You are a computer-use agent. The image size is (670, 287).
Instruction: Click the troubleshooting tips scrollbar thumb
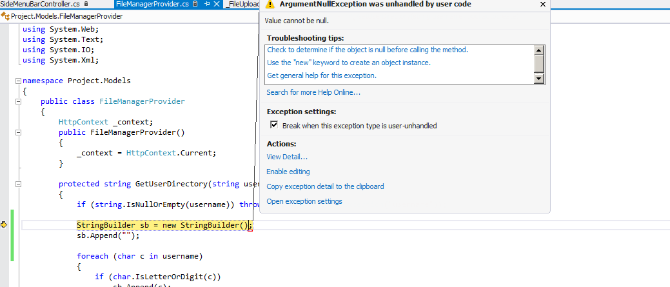point(539,64)
